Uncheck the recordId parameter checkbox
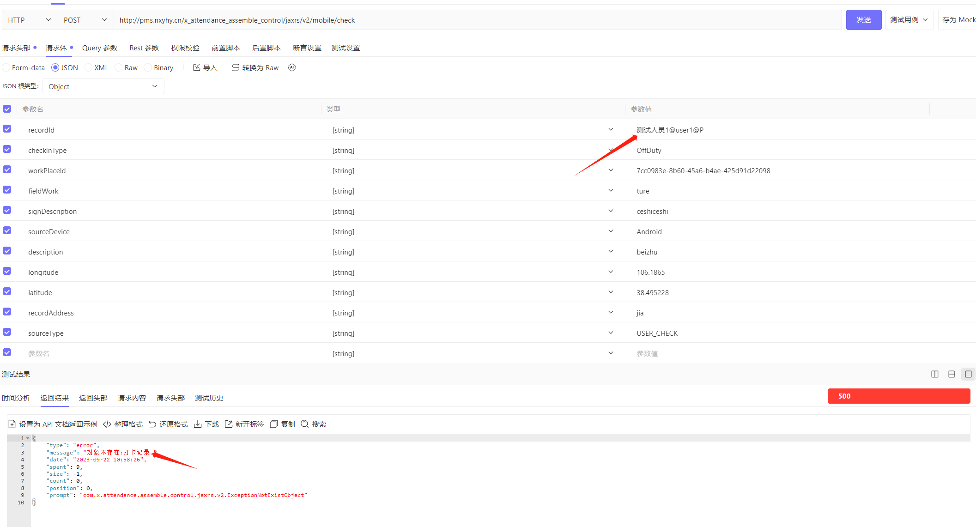This screenshot has height=527, width=976. click(7, 129)
